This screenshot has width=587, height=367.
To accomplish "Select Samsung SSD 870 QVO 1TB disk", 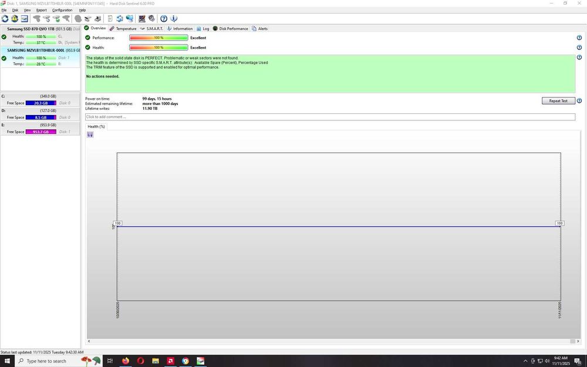I will pyautogui.click(x=40, y=36).
